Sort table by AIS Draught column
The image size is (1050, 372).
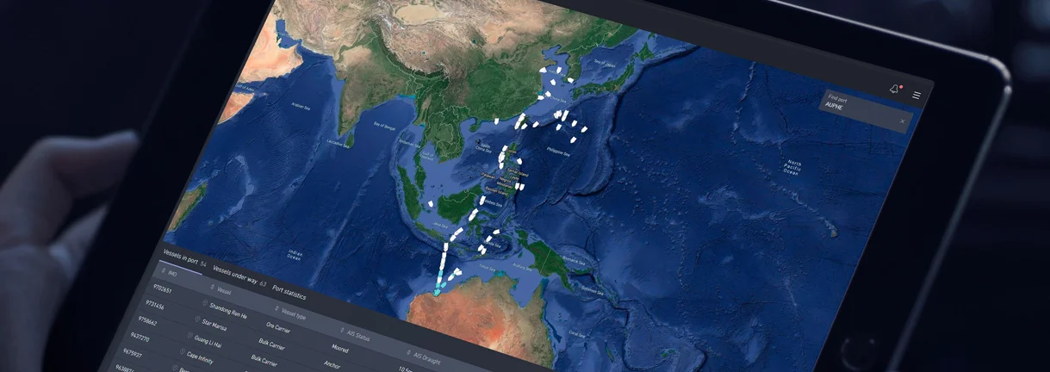(424, 357)
